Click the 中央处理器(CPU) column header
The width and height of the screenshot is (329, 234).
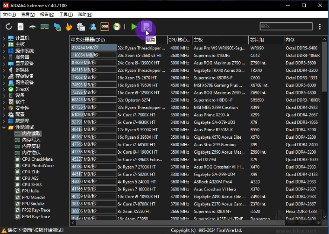pyautogui.click(x=119, y=40)
